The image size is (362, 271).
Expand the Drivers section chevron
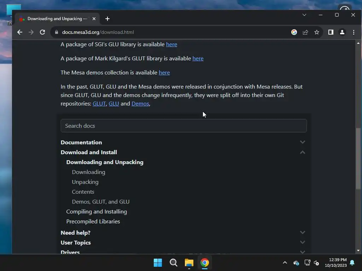tap(303, 252)
